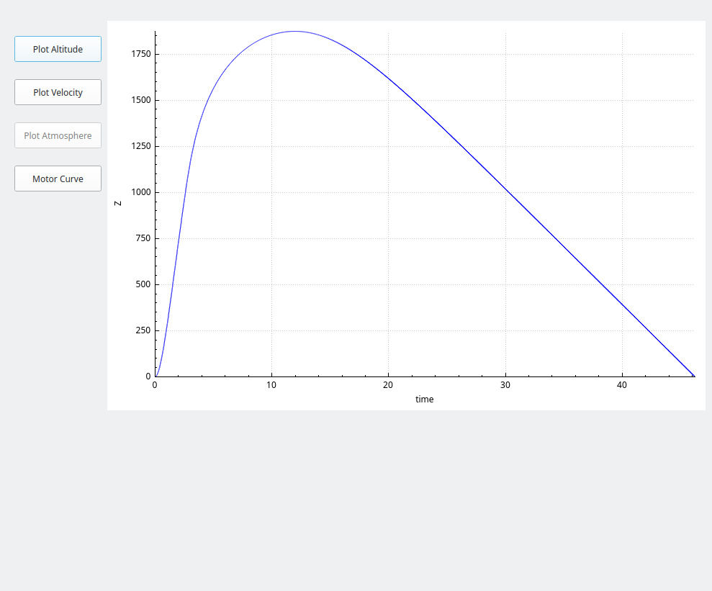Image resolution: width=712 pixels, height=591 pixels.
Task: Click the 500 tick label on the Z axis
Action: [143, 284]
